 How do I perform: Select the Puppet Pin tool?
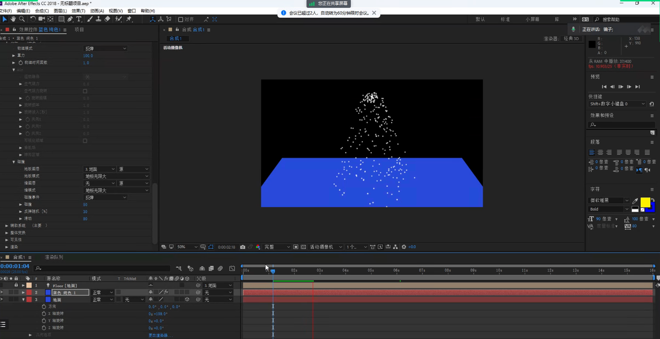click(x=129, y=19)
